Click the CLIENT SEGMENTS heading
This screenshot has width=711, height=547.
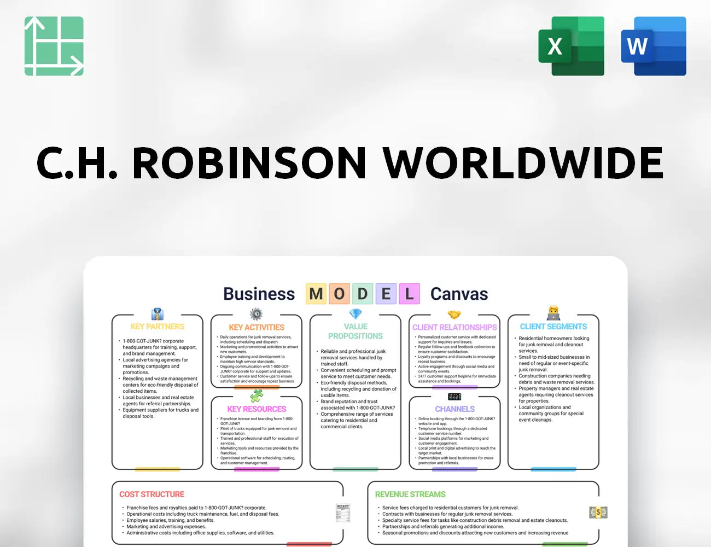click(553, 327)
